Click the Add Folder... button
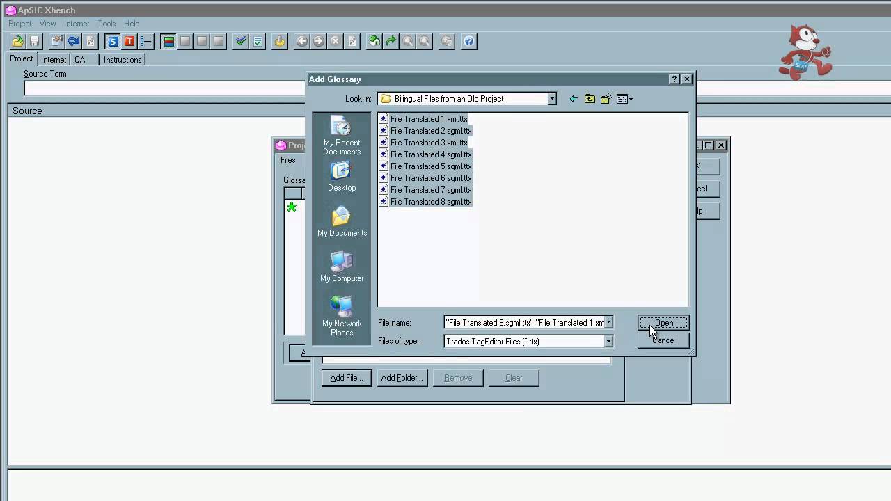The image size is (891, 501). pos(402,378)
